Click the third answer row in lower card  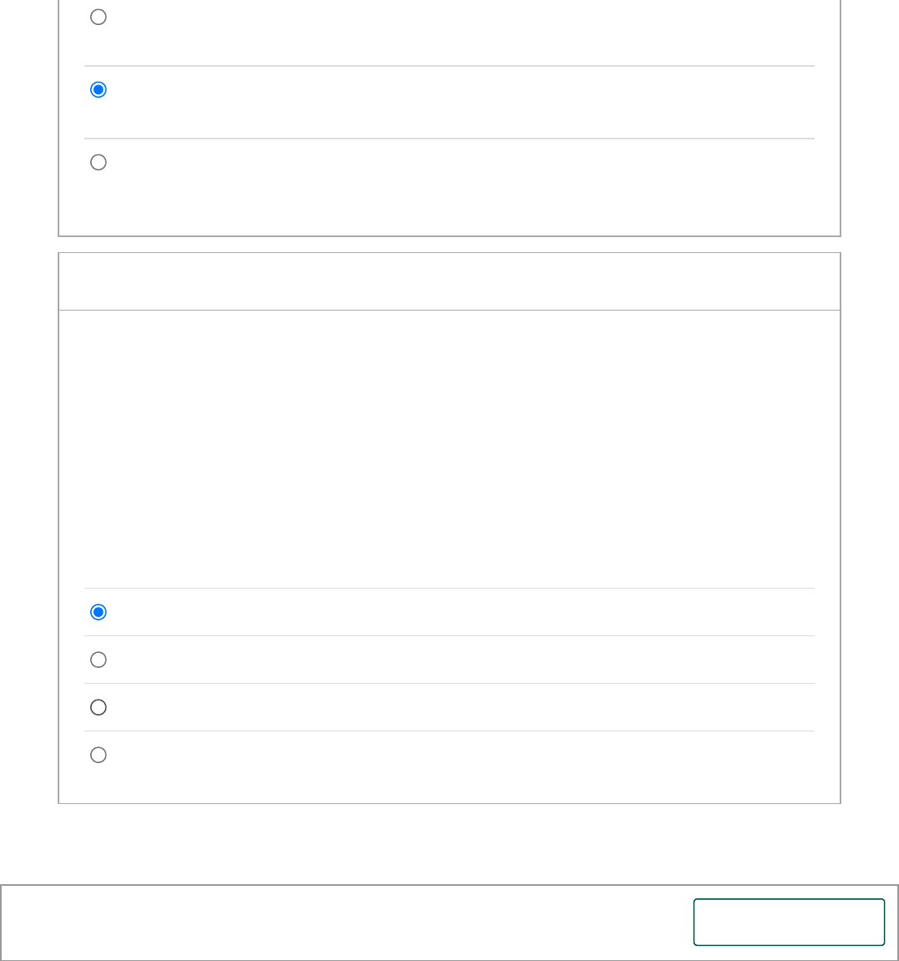451,707
